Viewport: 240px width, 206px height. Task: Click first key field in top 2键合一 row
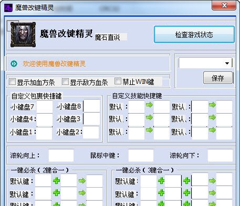[x=43, y=181]
